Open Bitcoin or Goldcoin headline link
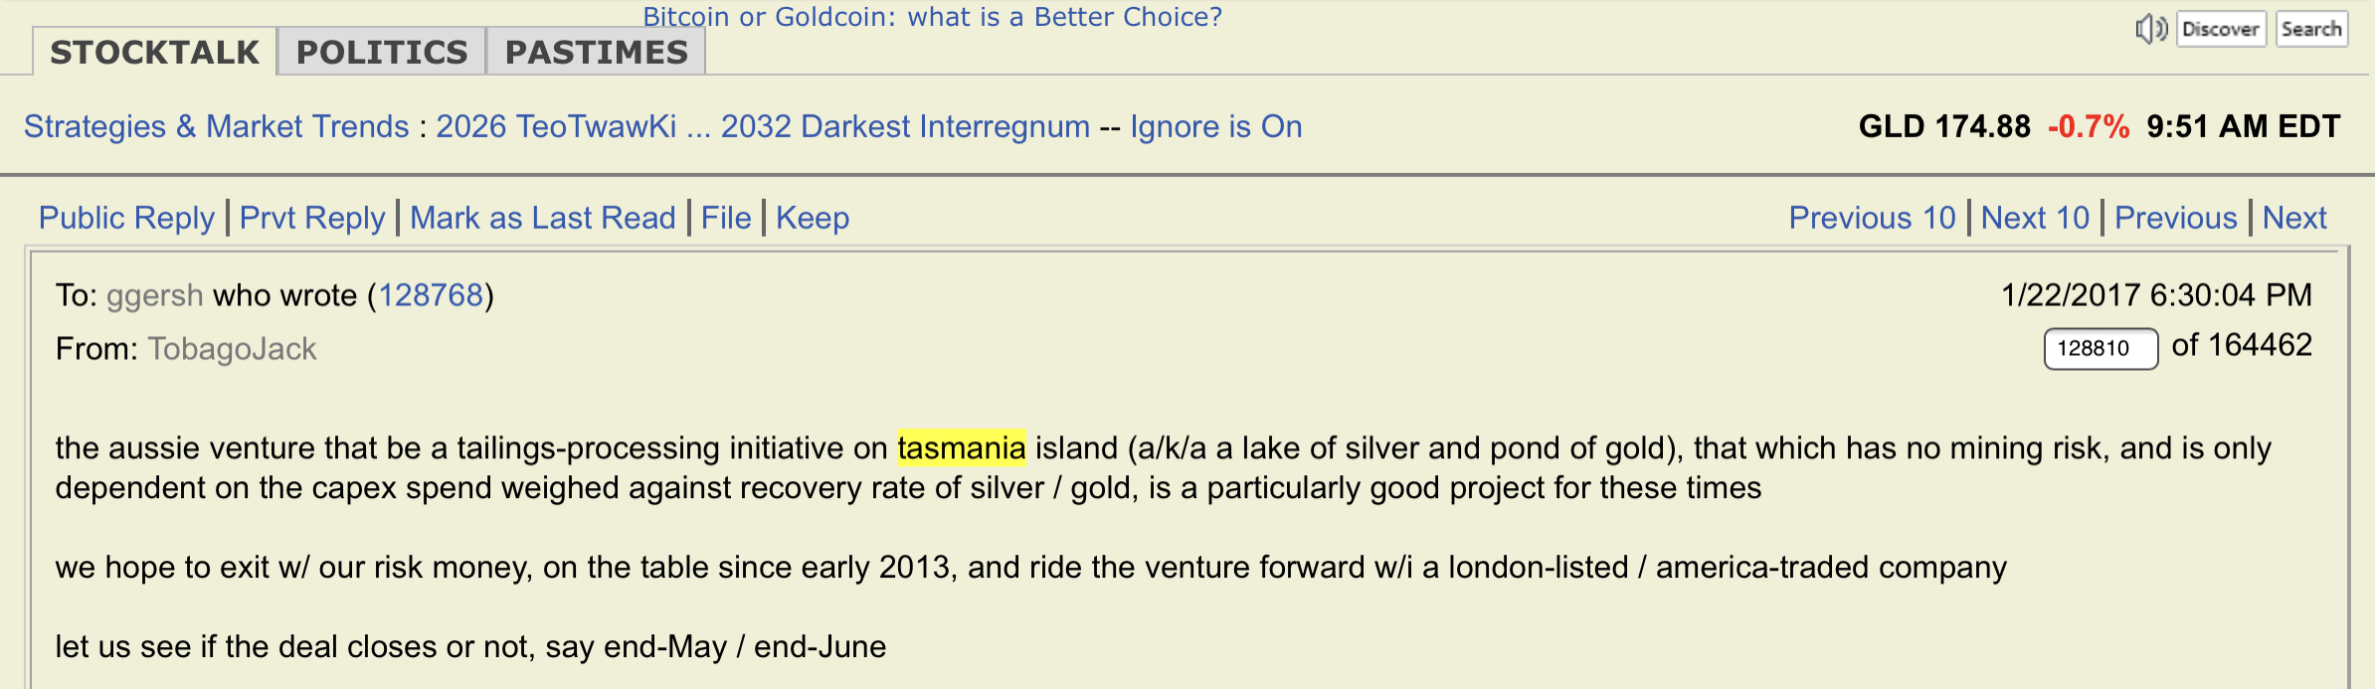The image size is (2375, 689). tap(932, 17)
